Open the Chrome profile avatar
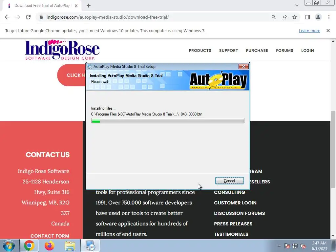 click(x=318, y=17)
